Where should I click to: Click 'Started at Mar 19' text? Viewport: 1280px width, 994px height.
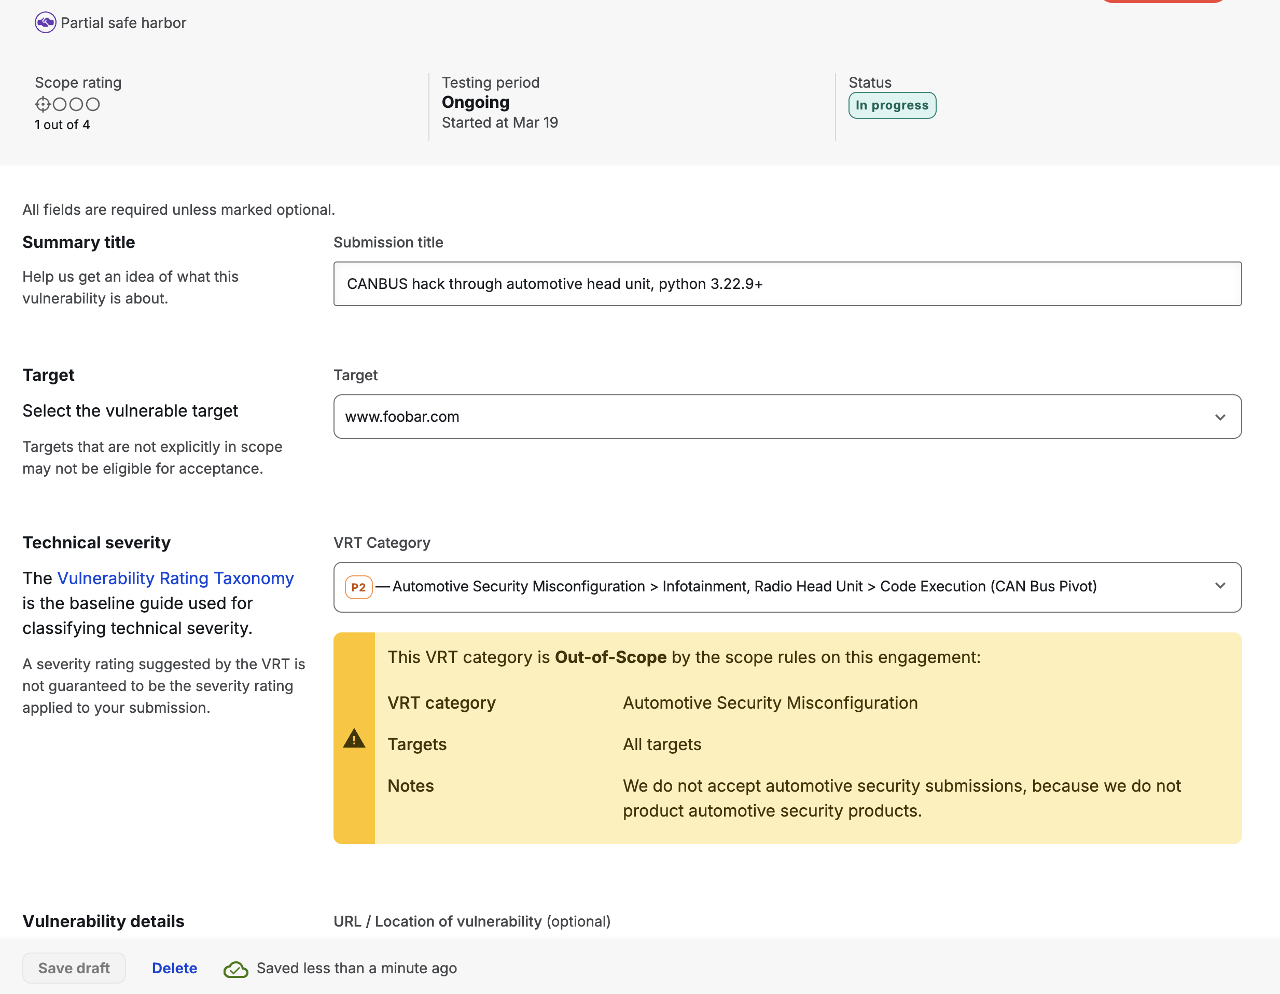click(x=500, y=122)
